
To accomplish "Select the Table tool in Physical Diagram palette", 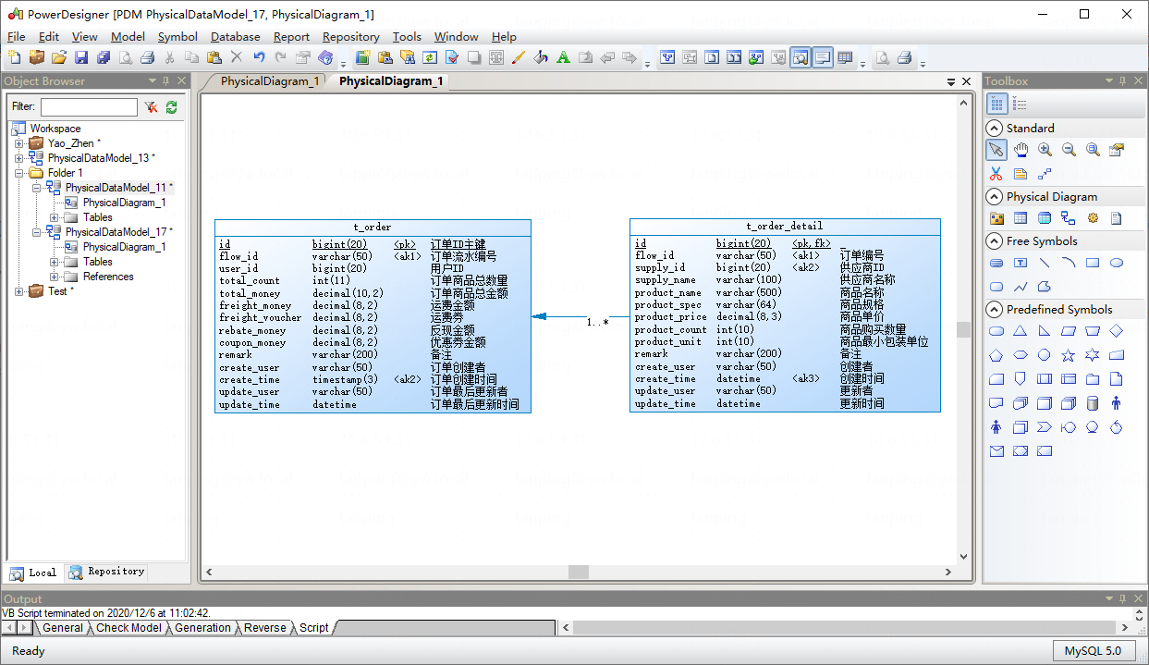I will (1020, 217).
